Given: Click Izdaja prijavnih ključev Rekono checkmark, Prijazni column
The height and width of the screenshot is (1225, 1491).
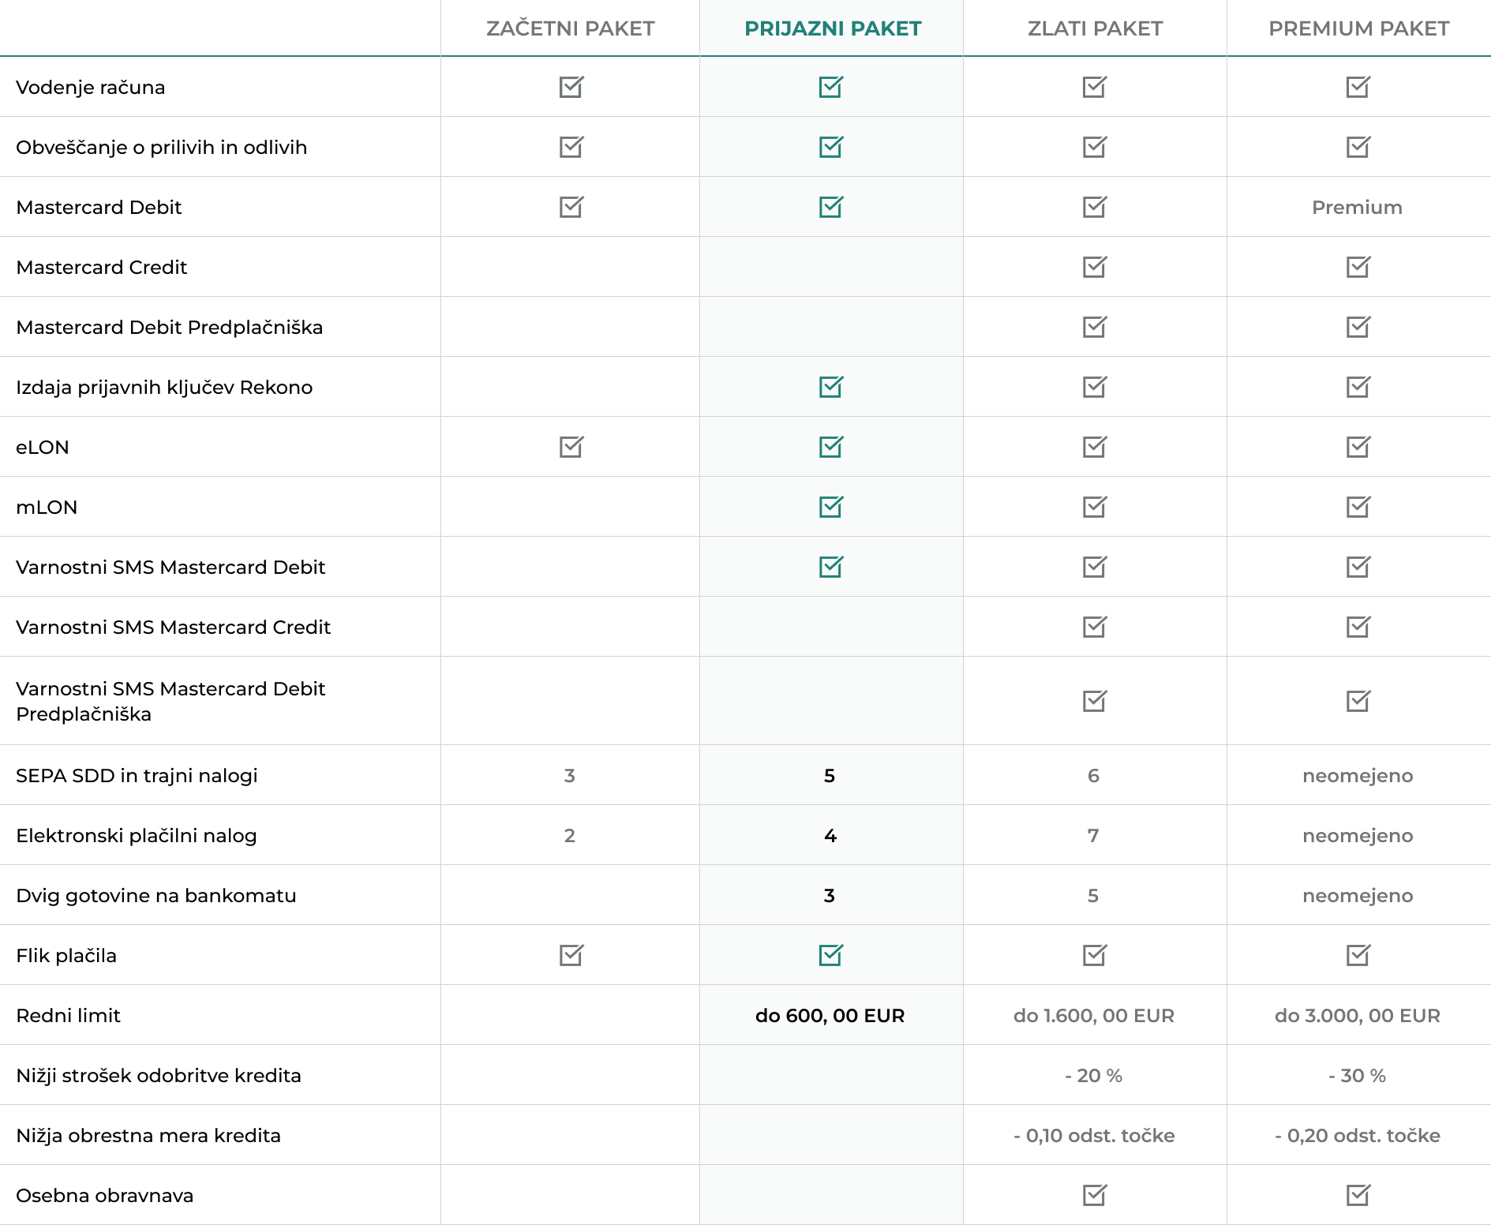Looking at the screenshot, I should tap(830, 387).
